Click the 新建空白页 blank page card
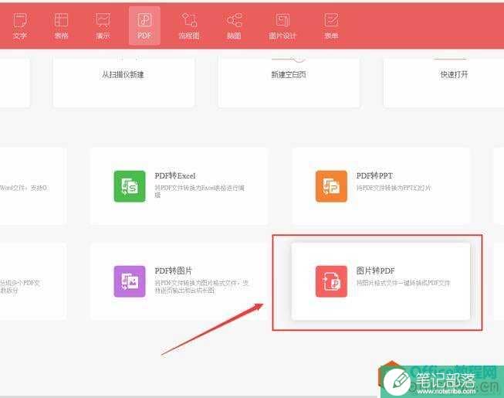This screenshot has height=398, width=504. (289, 82)
